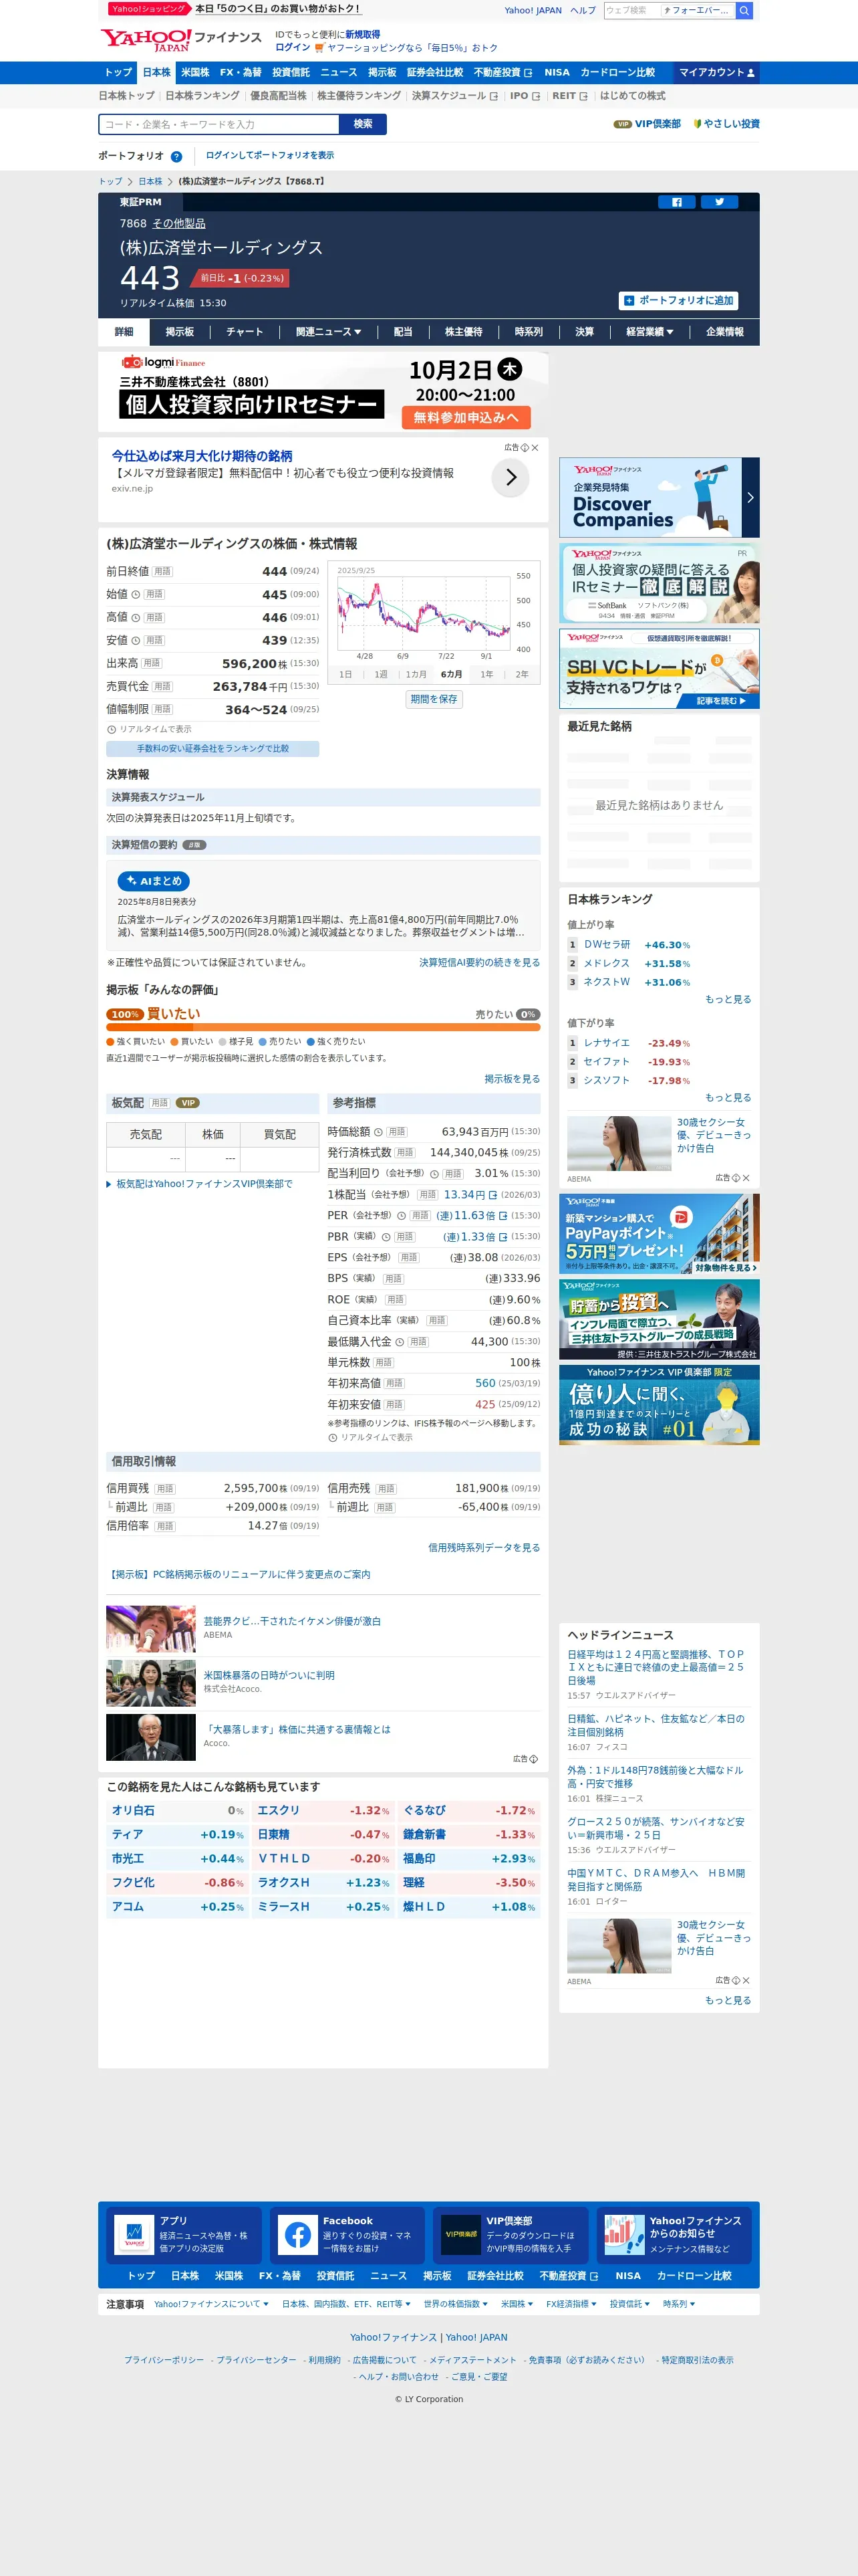
Task: Click the VIP倶楽部 badge link
Action: [x=646, y=124]
